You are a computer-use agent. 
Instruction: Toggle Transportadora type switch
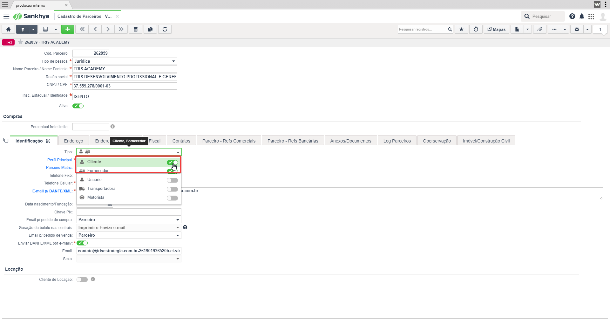172,189
